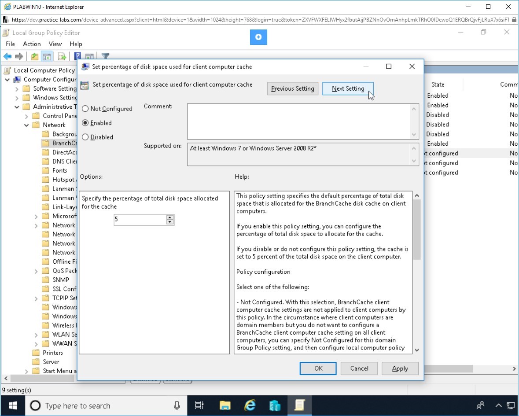
Task: Expand the Control Panel tree node
Action: click(x=26, y=116)
